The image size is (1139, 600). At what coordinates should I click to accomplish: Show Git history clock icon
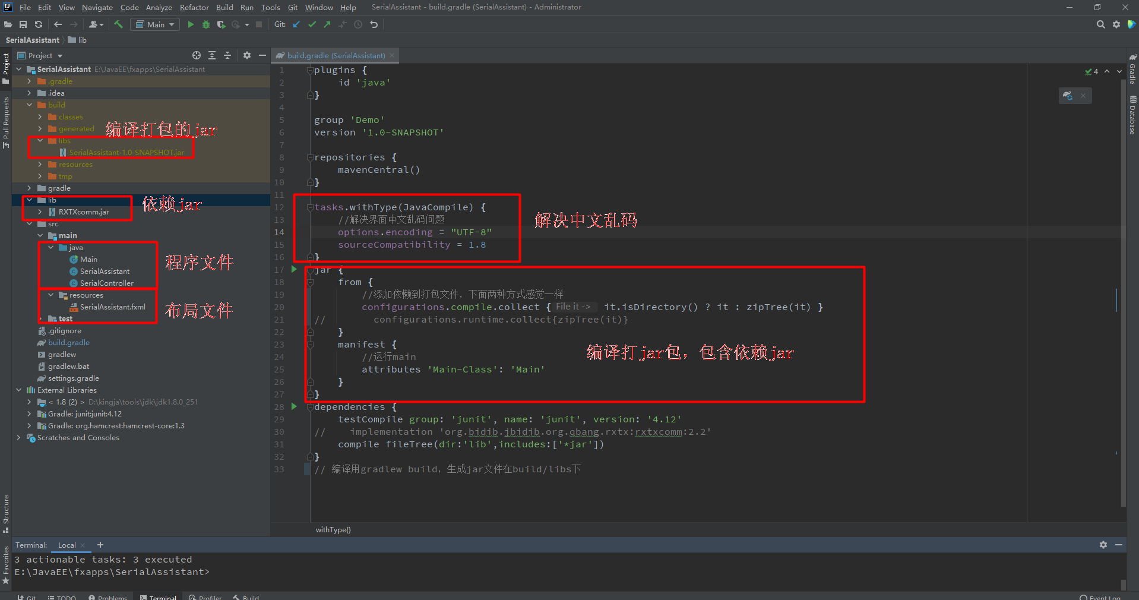pyautogui.click(x=358, y=24)
